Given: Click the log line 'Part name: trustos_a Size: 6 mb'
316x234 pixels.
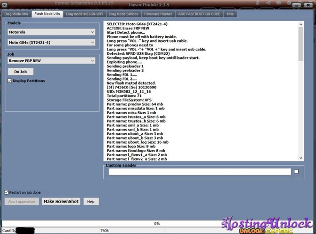Looking at the screenshot, I should point(136,117).
